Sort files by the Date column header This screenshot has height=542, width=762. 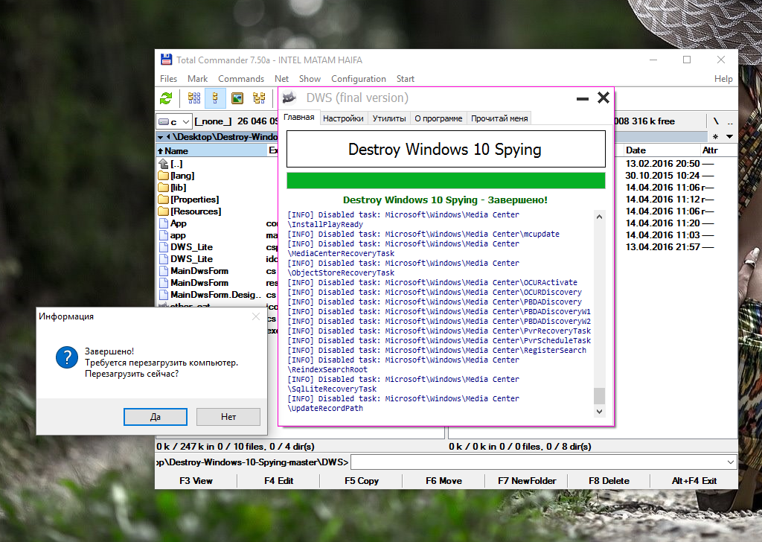coord(636,150)
